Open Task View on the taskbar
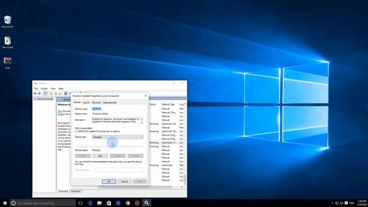Viewport: 368px width, 207px height. (80, 203)
